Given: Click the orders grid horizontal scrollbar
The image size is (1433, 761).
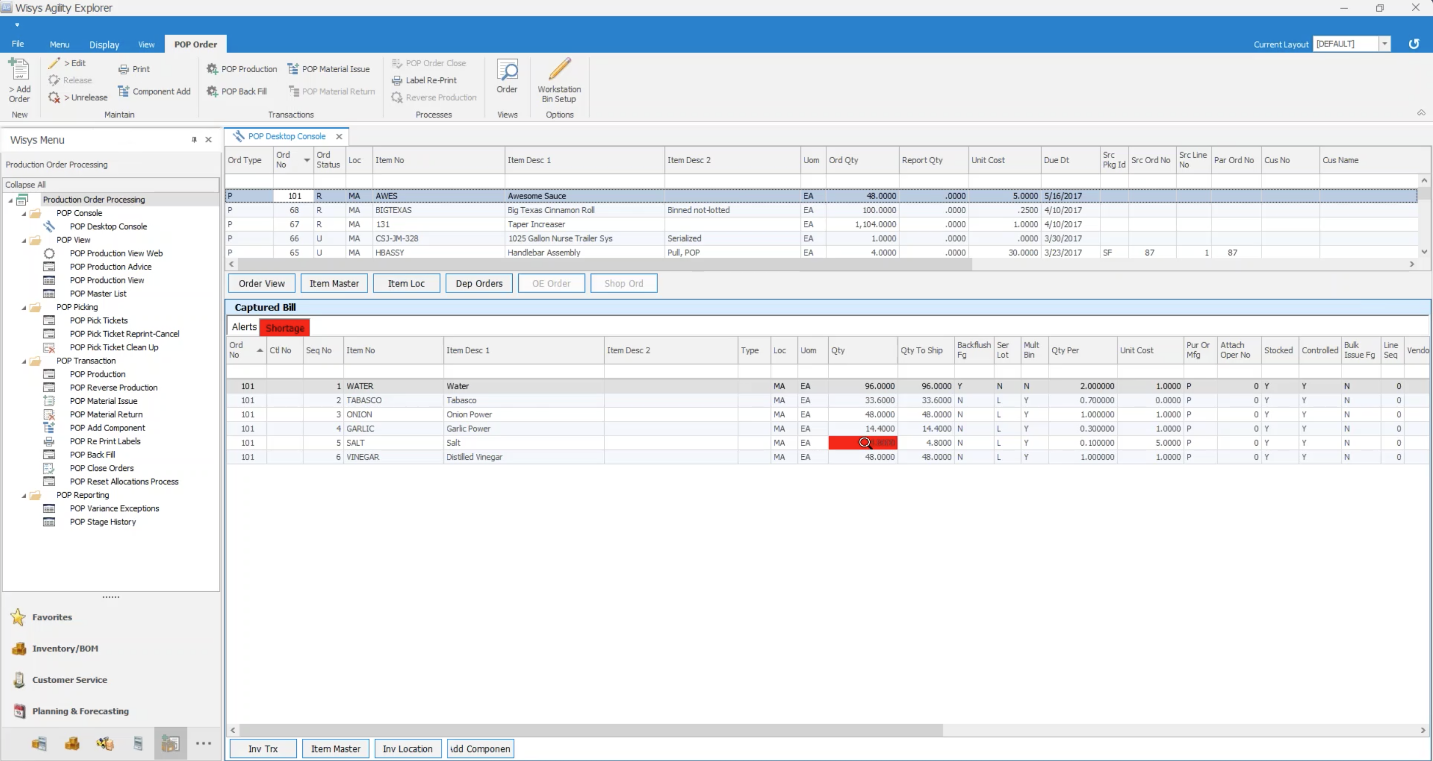Looking at the screenshot, I should [605, 265].
